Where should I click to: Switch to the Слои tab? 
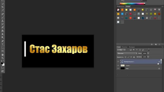coord(119,47)
